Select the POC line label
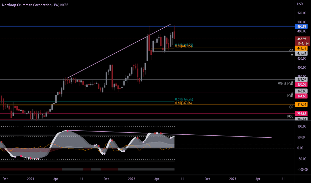The image size is (311, 183). pyautogui.click(x=290, y=116)
